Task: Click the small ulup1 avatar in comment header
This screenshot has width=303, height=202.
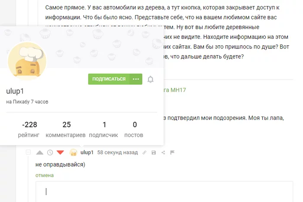Action: click(74, 152)
